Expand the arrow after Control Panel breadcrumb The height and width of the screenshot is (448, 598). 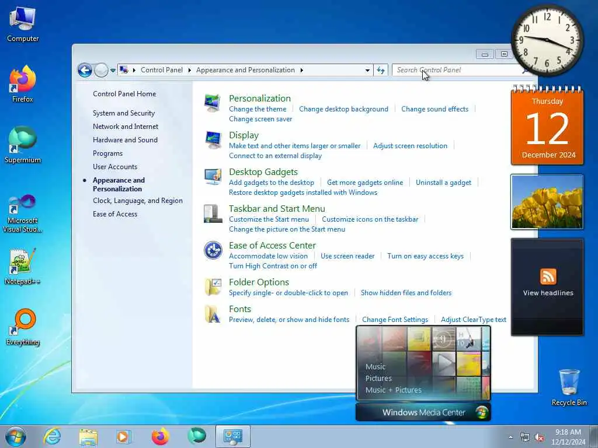click(190, 70)
